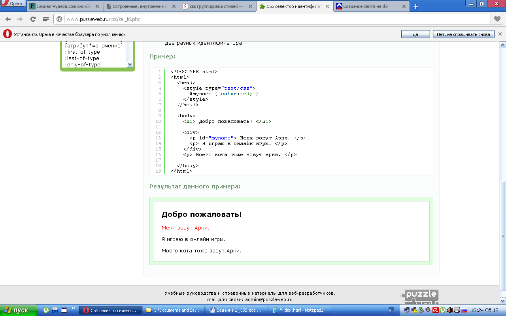Add page to bookmarks with heart icon

point(497,19)
